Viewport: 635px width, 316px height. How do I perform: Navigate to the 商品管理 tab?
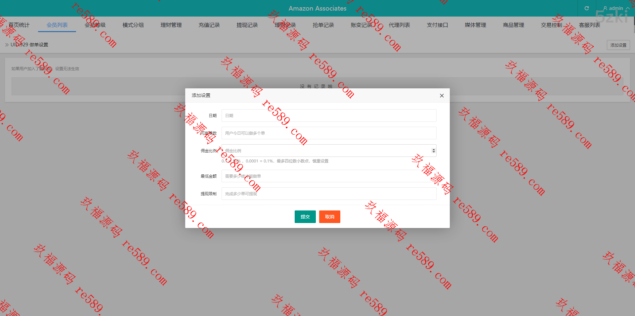513,25
